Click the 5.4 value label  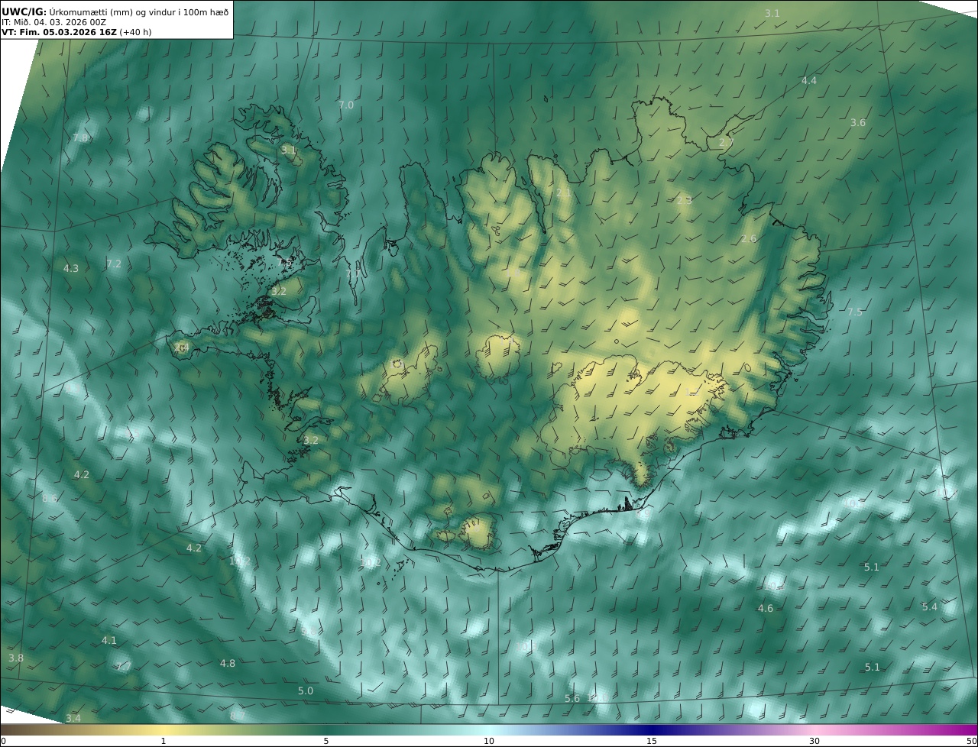(x=929, y=606)
